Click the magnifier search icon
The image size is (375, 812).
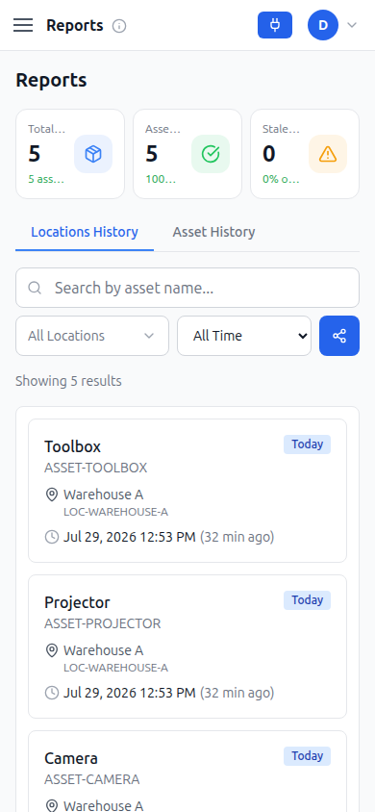(x=36, y=288)
